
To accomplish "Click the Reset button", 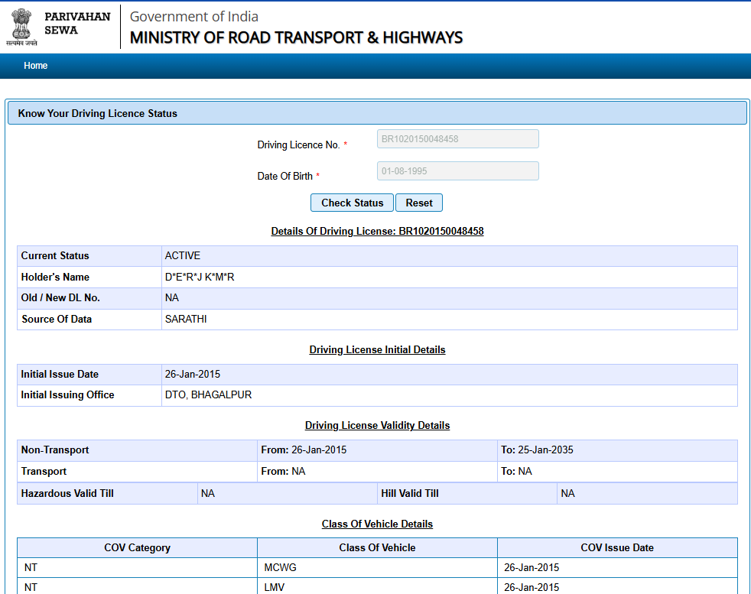I will point(419,203).
